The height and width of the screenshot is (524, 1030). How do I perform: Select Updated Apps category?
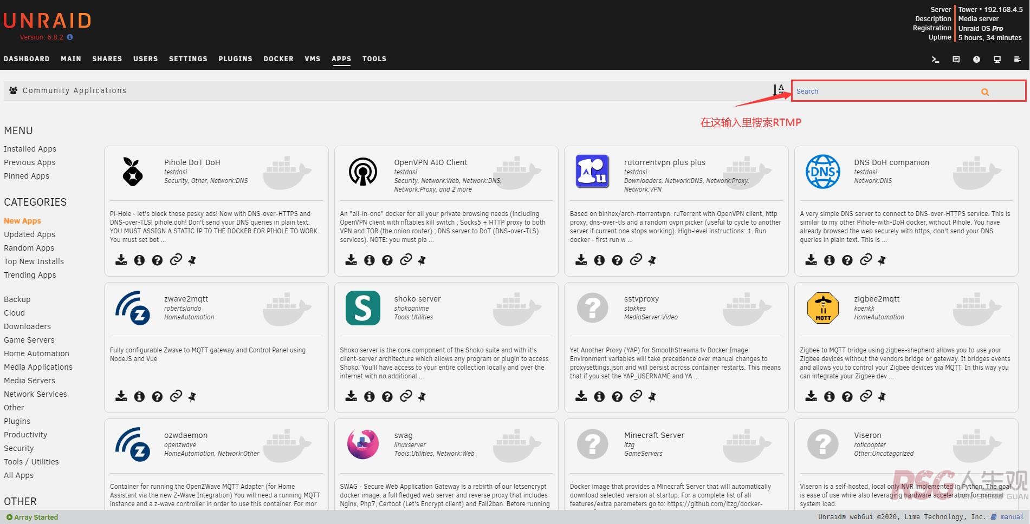29,234
